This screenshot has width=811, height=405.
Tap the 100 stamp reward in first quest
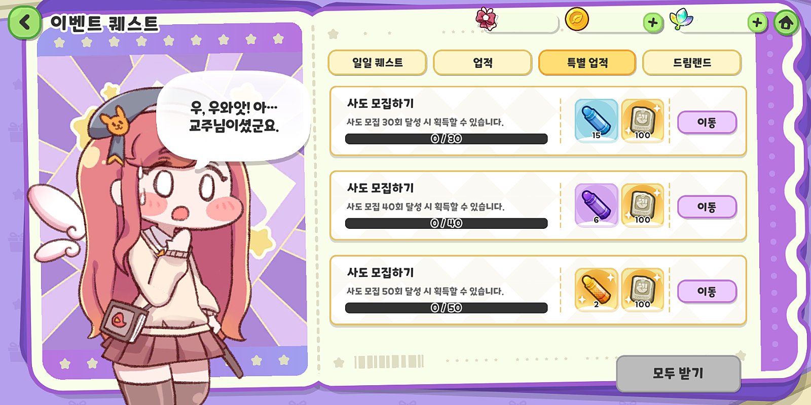(642, 120)
